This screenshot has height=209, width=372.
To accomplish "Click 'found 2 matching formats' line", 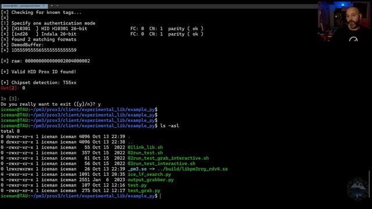I will [38, 39].
